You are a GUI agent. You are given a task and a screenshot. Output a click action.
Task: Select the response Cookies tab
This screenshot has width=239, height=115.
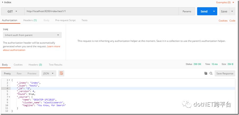point(18,65)
